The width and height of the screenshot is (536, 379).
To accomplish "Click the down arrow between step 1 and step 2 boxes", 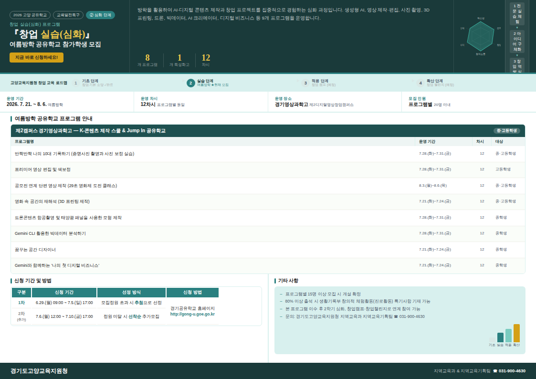I will coord(517,28).
